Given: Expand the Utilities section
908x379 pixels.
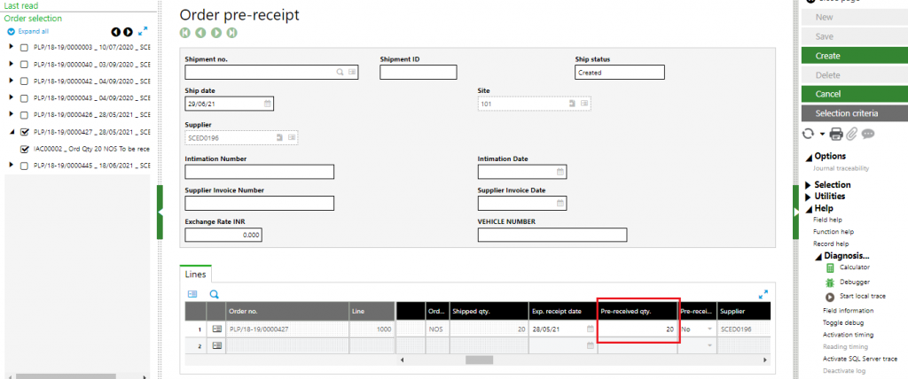Looking at the screenshot, I should pyautogui.click(x=809, y=197).
